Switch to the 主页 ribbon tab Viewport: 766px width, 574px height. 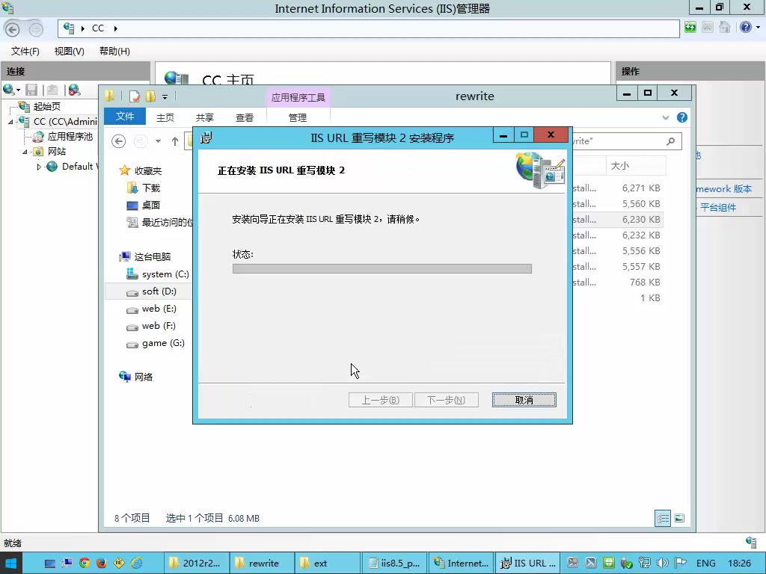coord(165,117)
